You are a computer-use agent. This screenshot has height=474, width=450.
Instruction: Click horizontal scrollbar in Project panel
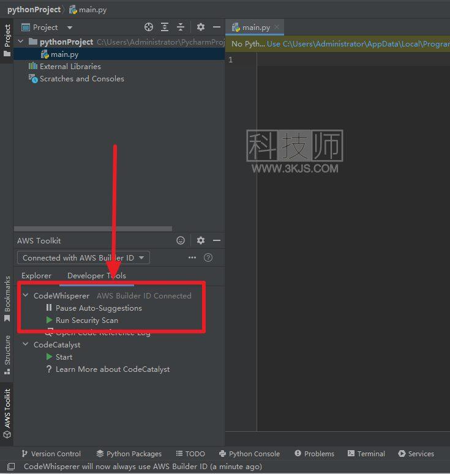[93, 229]
